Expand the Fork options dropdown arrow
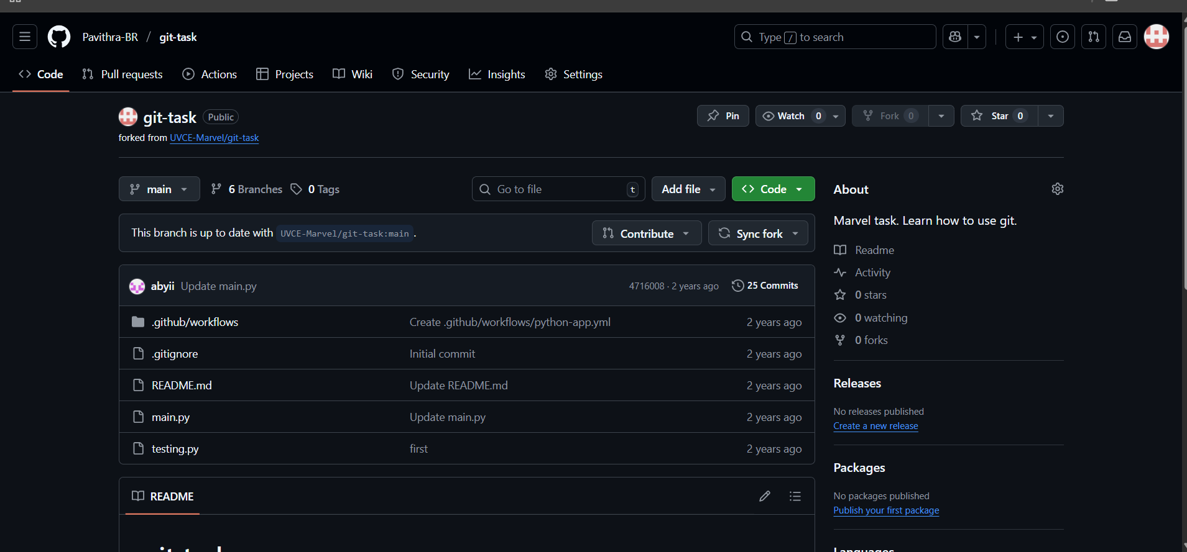 tap(941, 116)
